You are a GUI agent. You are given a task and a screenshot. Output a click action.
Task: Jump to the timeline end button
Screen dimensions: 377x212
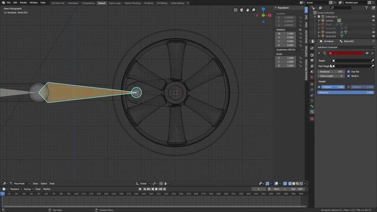point(164,189)
